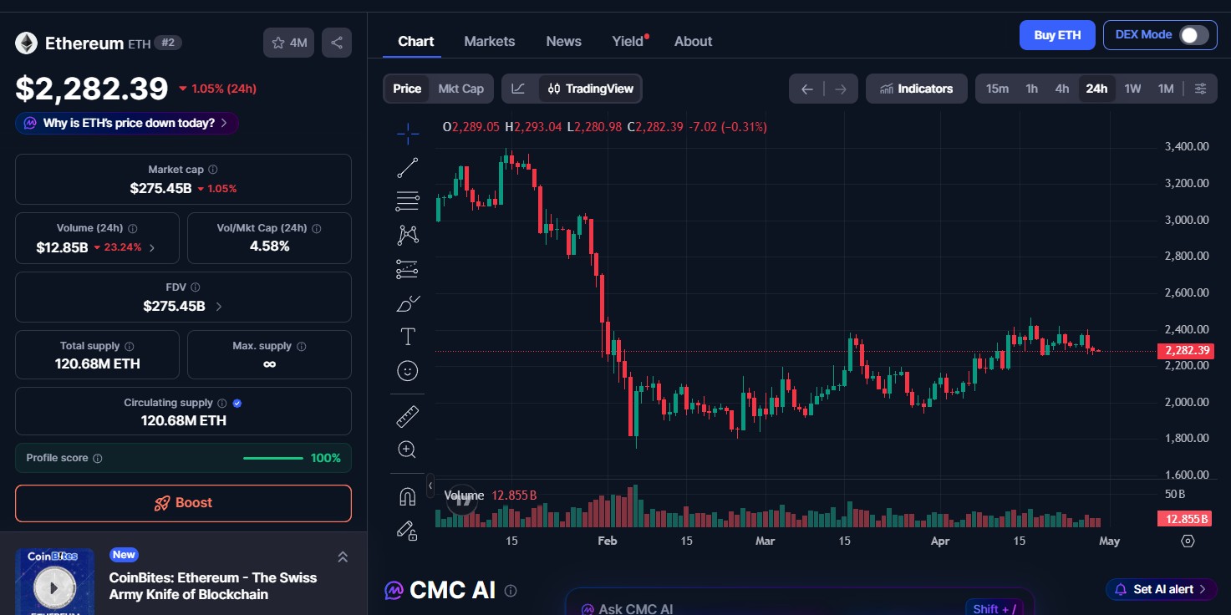Open the timeframe settings slider controls

(1201, 88)
